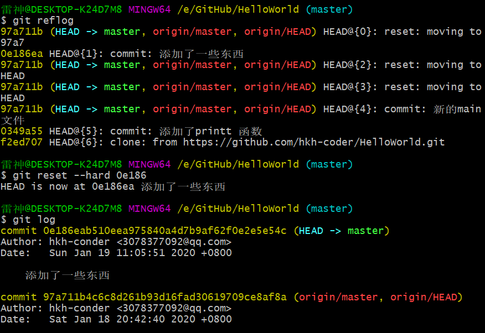
Task: Click 'HEAD@{0}: reset: moving to' text
Action: 402,32
